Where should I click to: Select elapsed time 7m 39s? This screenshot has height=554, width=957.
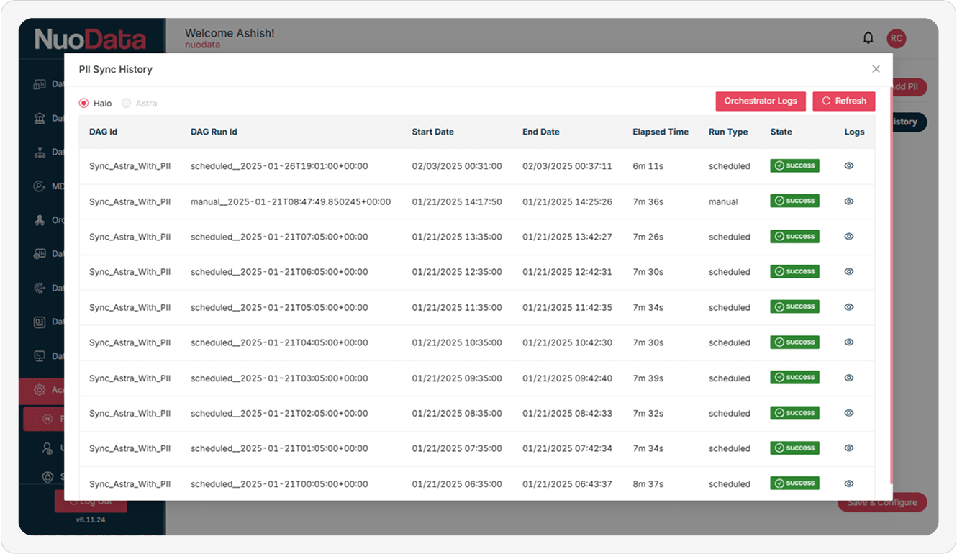(648, 378)
